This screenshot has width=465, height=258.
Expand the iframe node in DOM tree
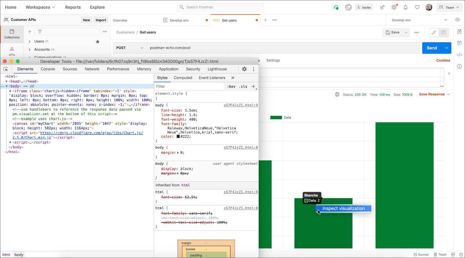(x=10, y=91)
